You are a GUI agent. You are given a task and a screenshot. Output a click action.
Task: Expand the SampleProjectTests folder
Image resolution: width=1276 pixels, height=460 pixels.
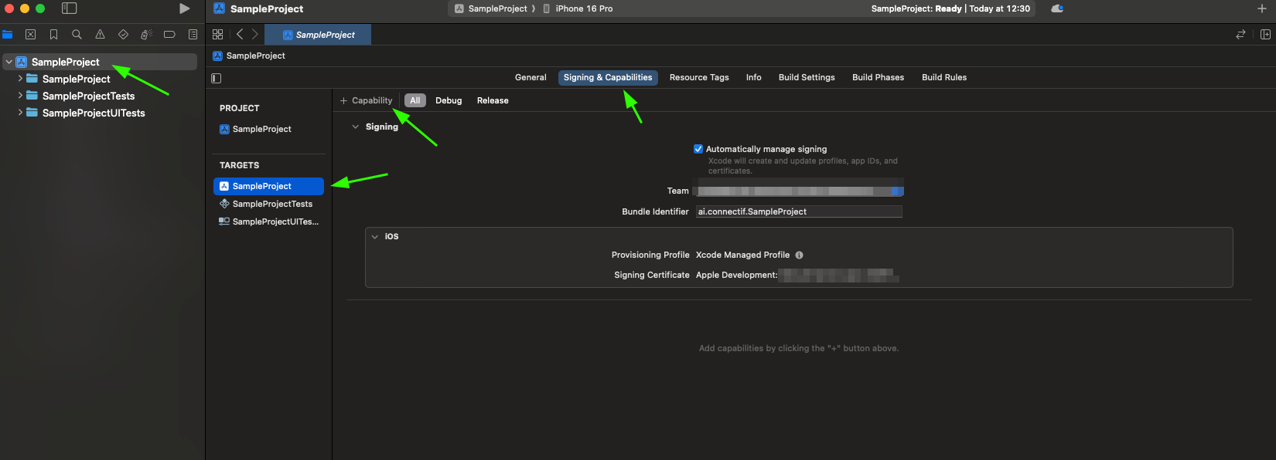pyautogui.click(x=20, y=96)
